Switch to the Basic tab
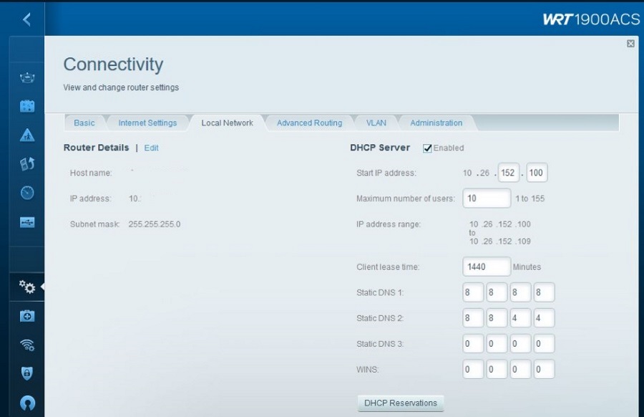644x417 pixels. coord(84,123)
